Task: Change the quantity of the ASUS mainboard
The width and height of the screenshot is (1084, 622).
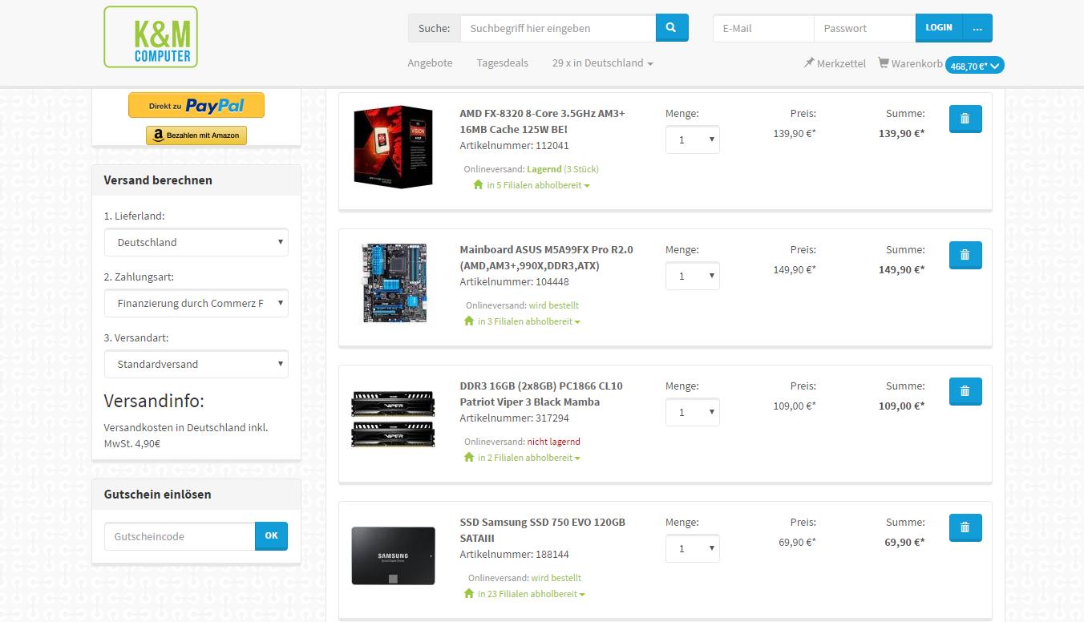Action: pos(693,276)
